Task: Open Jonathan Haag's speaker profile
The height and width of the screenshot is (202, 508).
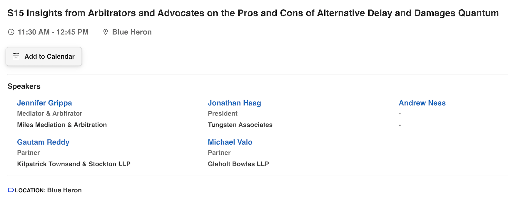Action: 234,103
